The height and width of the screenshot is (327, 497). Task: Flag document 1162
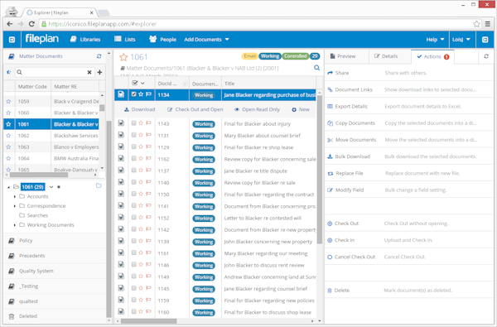click(148, 158)
